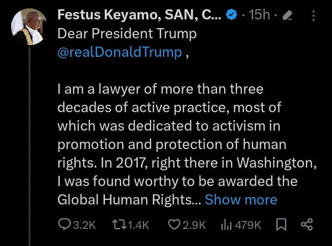Click the 479K views count

[x=248, y=225]
